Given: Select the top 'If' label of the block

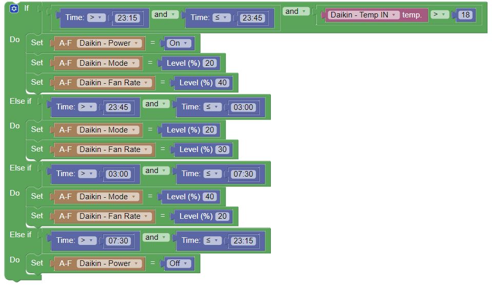Looking at the screenshot, I should coord(27,8).
